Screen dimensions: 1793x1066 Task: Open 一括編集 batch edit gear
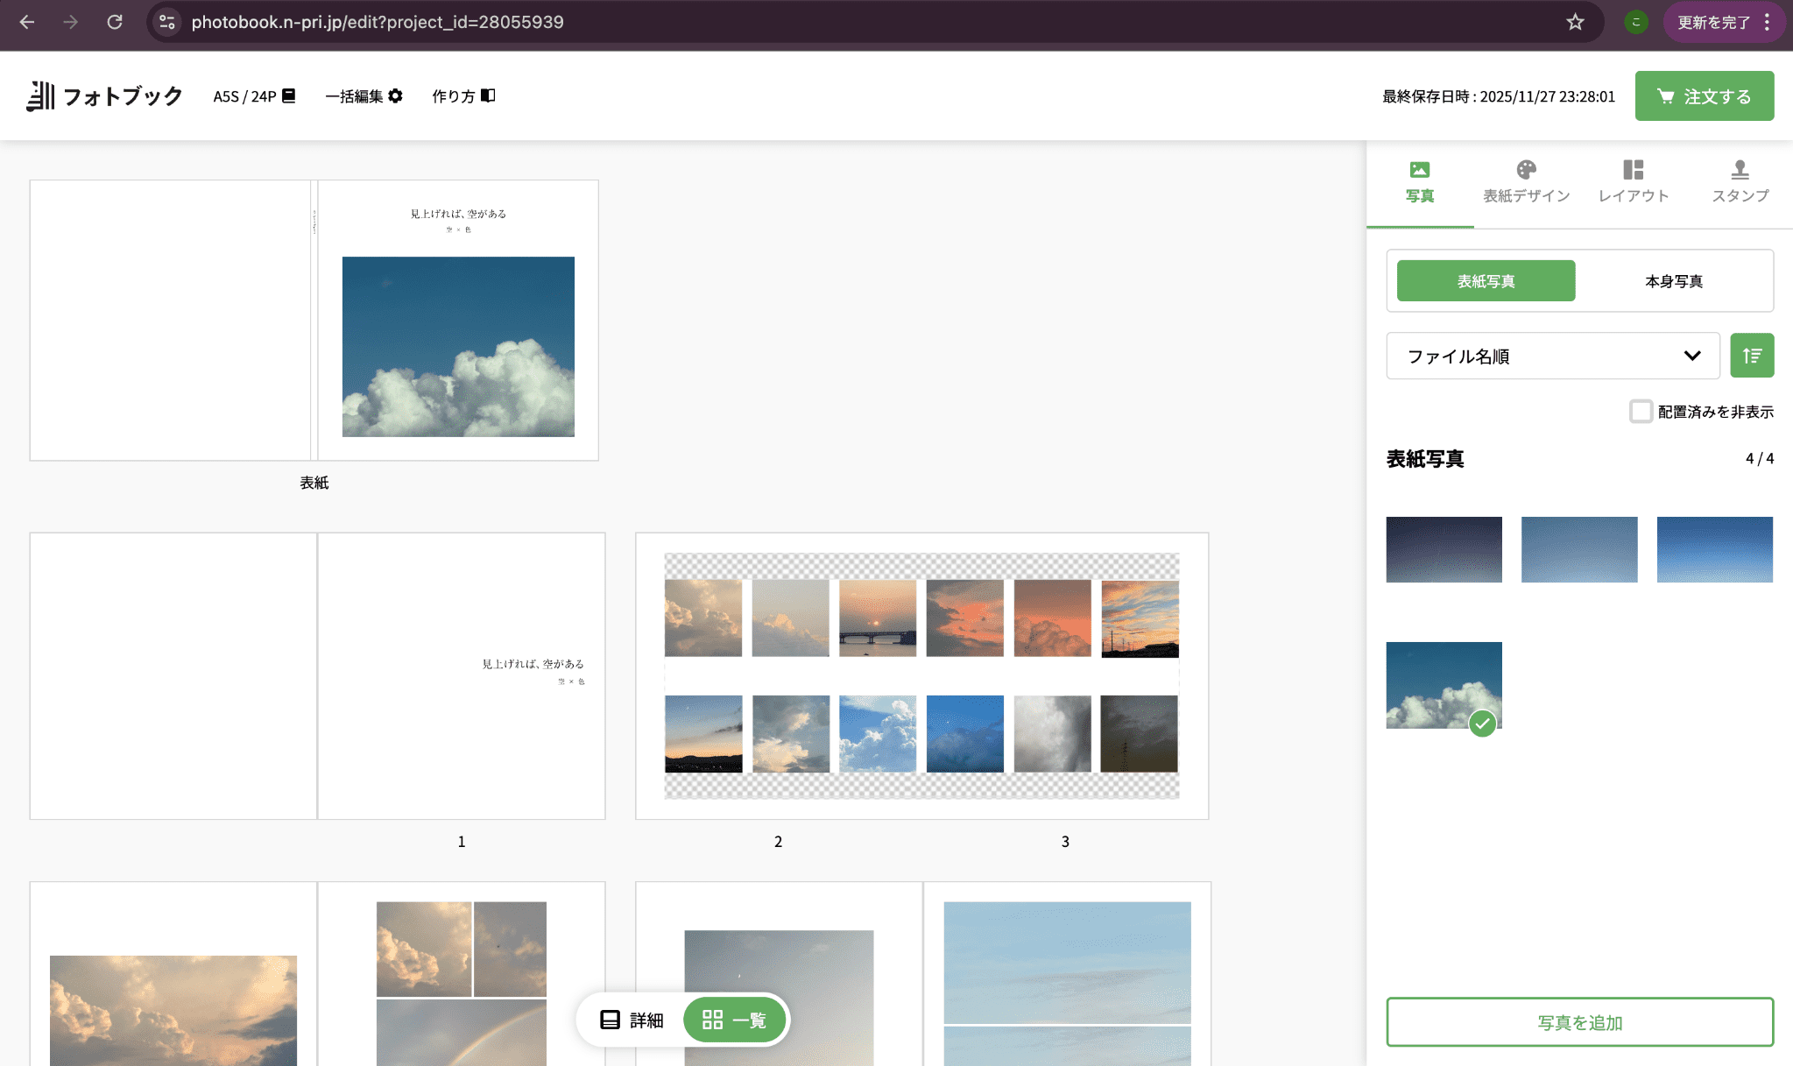point(396,95)
